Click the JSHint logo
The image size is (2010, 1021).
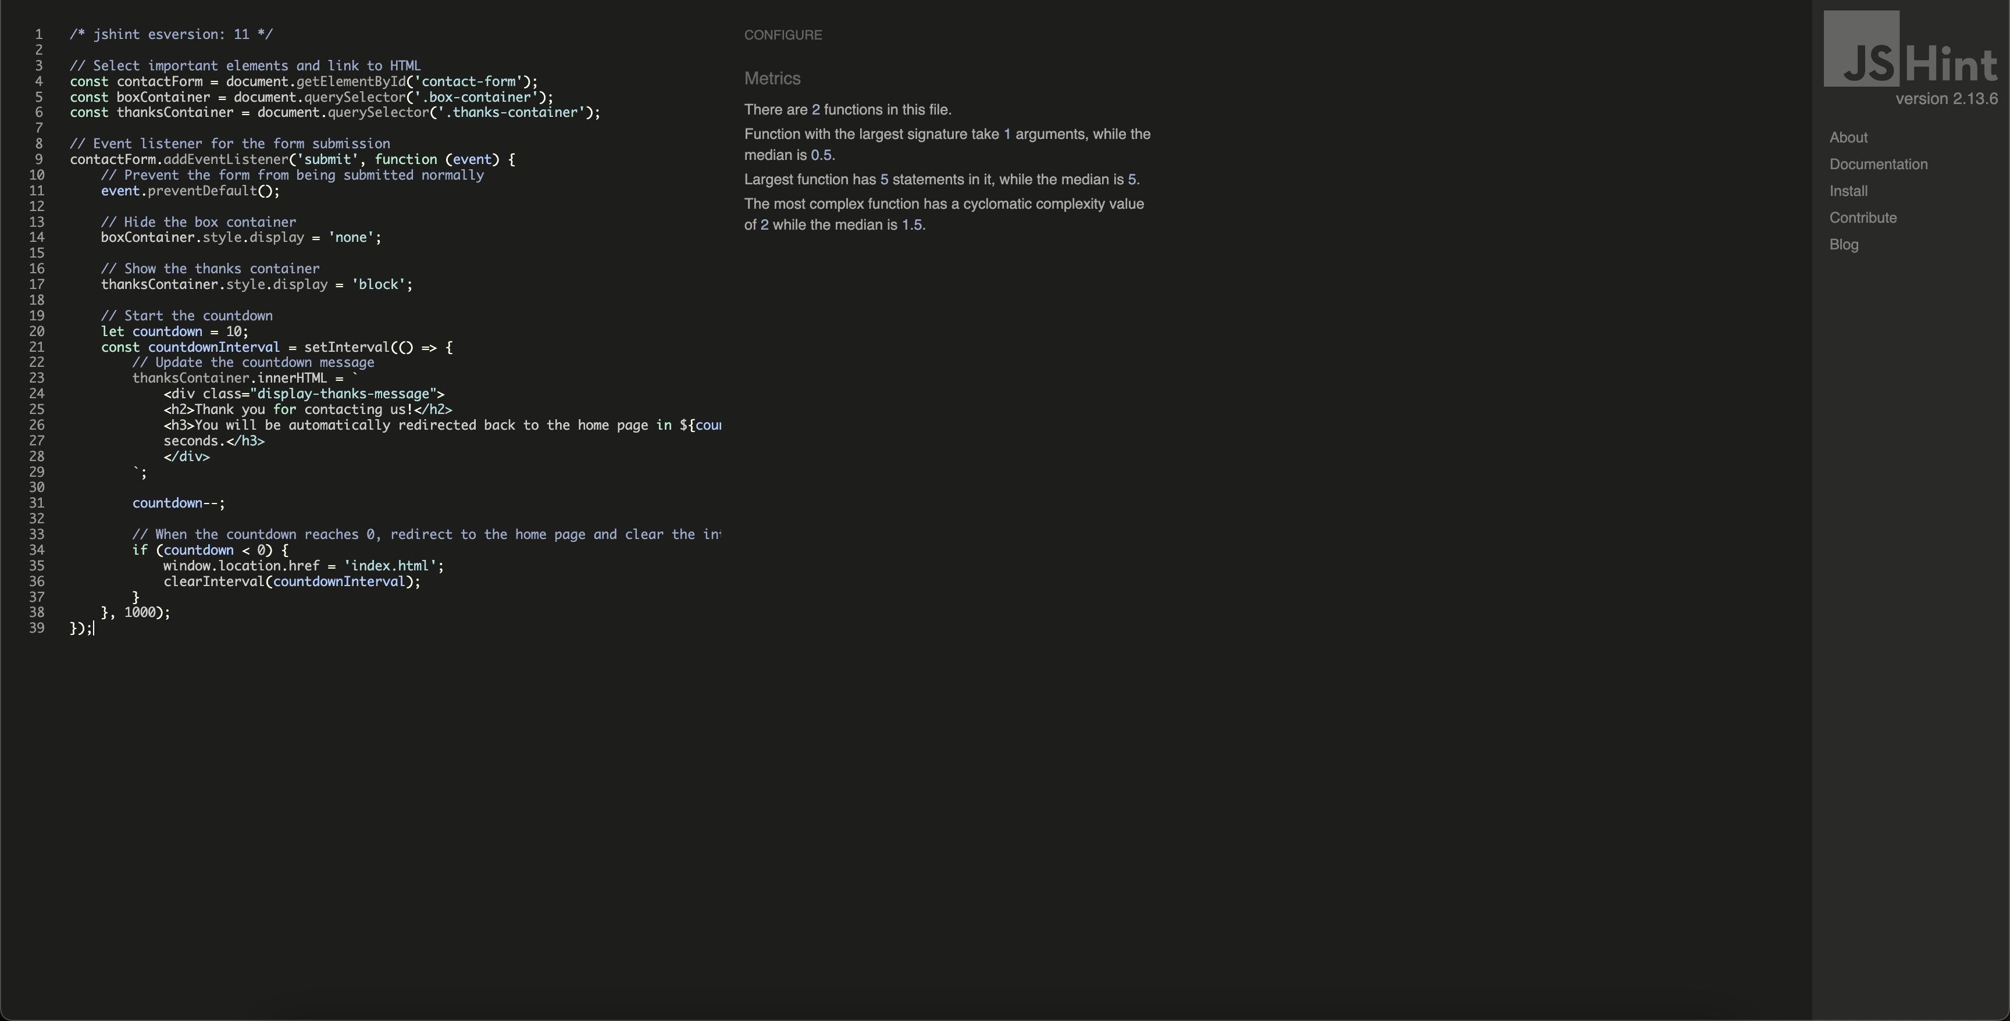point(1910,49)
